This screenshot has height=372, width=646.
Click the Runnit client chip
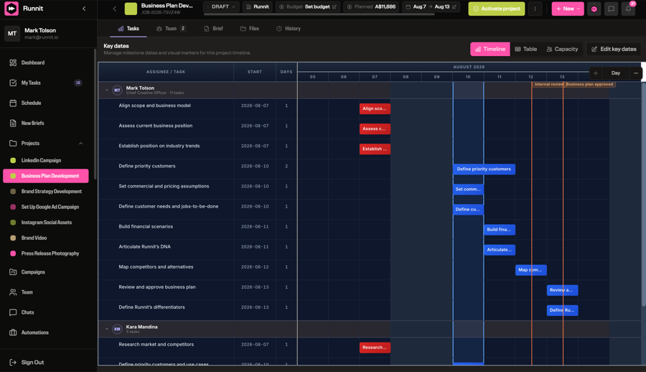pyautogui.click(x=258, y=7)
